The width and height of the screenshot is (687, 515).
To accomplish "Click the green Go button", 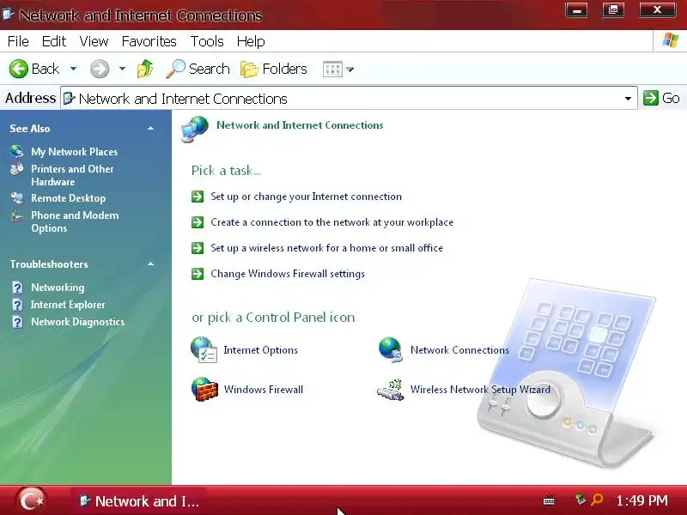I will pos(661,98).
